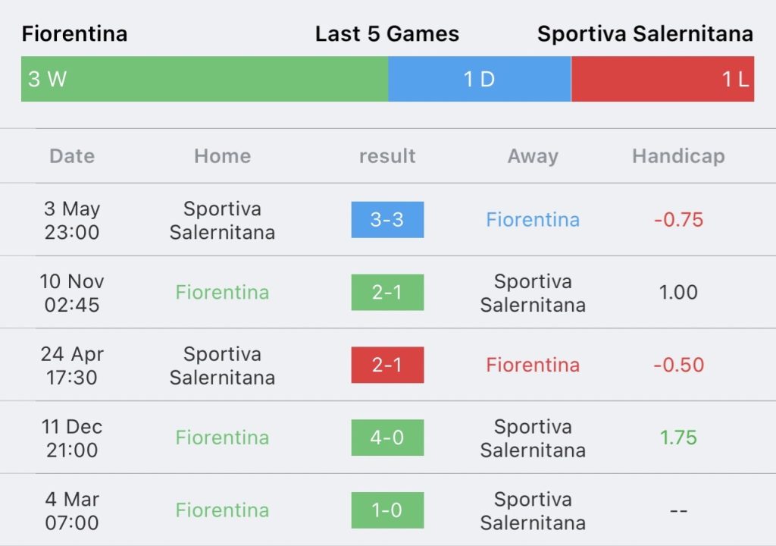This screenshot has width=776, height=546.
Task: Click the green 3 W bar segment
Action: coord(205,79)
